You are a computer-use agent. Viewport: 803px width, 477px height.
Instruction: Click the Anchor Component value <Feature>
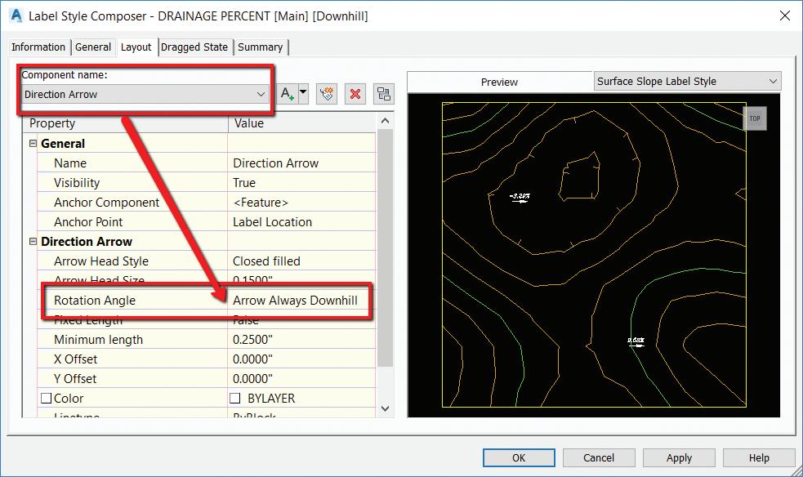click(x=261, y=203)
